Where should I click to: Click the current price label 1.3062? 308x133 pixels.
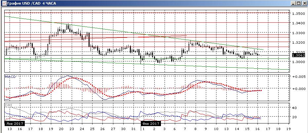coord(298,55)
